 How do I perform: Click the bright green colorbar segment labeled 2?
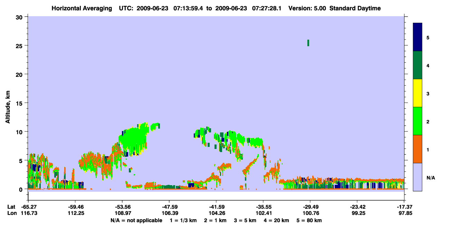pos(418,121)
